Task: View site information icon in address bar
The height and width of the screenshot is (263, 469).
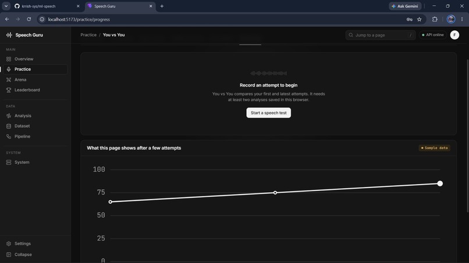Action: 42,19
